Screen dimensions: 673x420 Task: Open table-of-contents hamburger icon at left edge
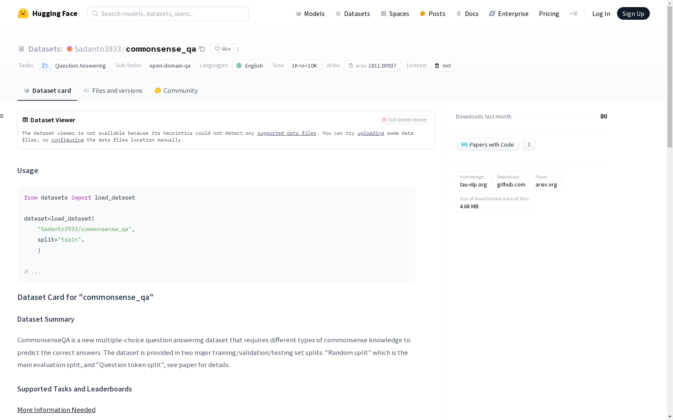pos(2,116)
